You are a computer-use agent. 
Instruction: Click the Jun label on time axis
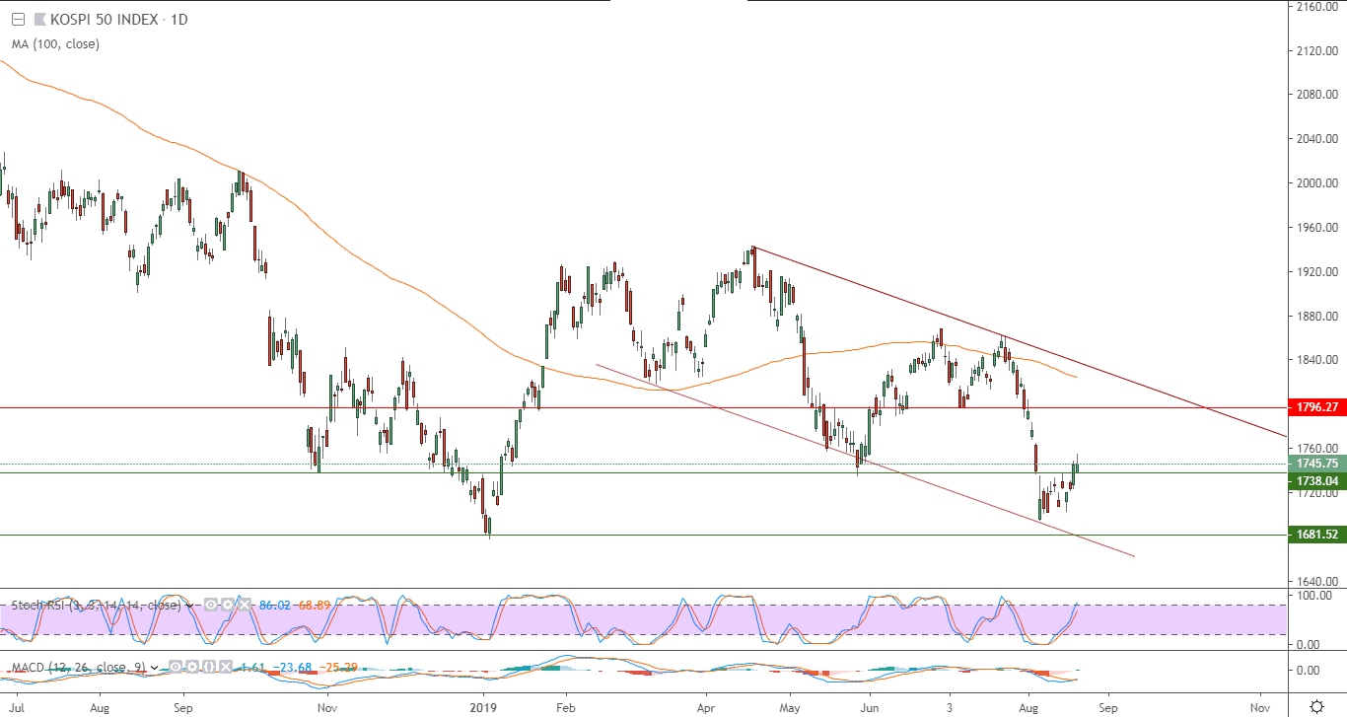tap(870, 707)
